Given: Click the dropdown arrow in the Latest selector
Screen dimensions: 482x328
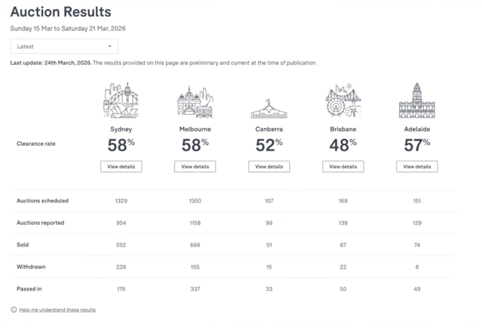Looking at the screenshot, I should (x=109, y=46).
